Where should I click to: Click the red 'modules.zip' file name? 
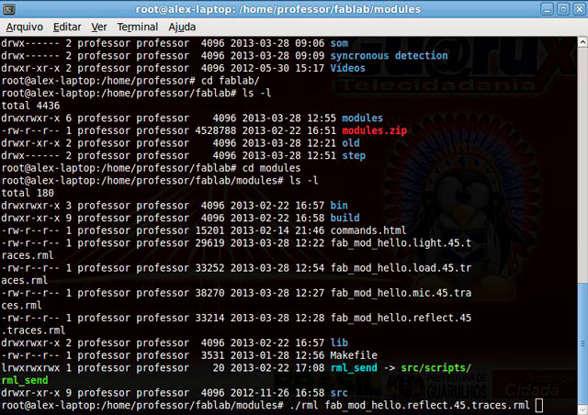(374, 130)
